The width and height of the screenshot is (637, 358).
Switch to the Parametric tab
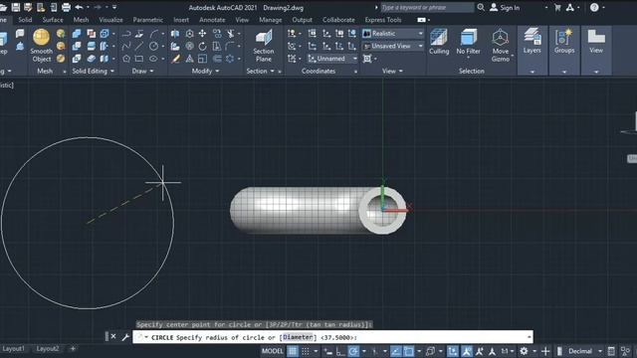tap(148, 20)
